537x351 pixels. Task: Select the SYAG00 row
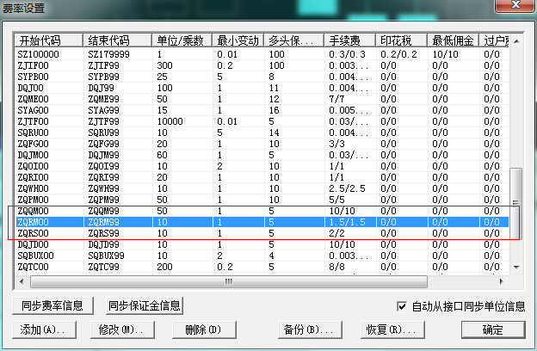click(x=262, y=110)
